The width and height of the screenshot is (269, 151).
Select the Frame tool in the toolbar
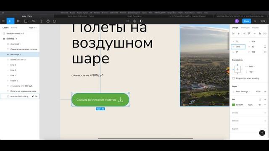18,21
